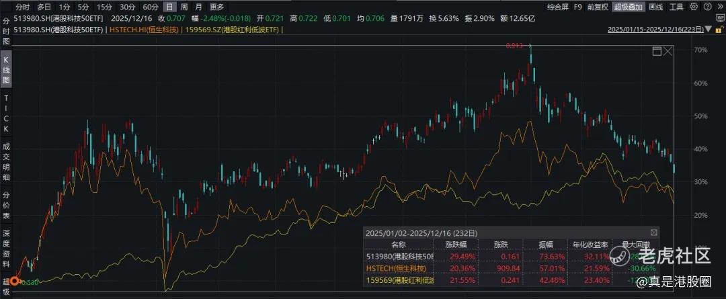Open 前复权 adjustment option
This screenshot has width=726, height=299.
click(598, 7)
